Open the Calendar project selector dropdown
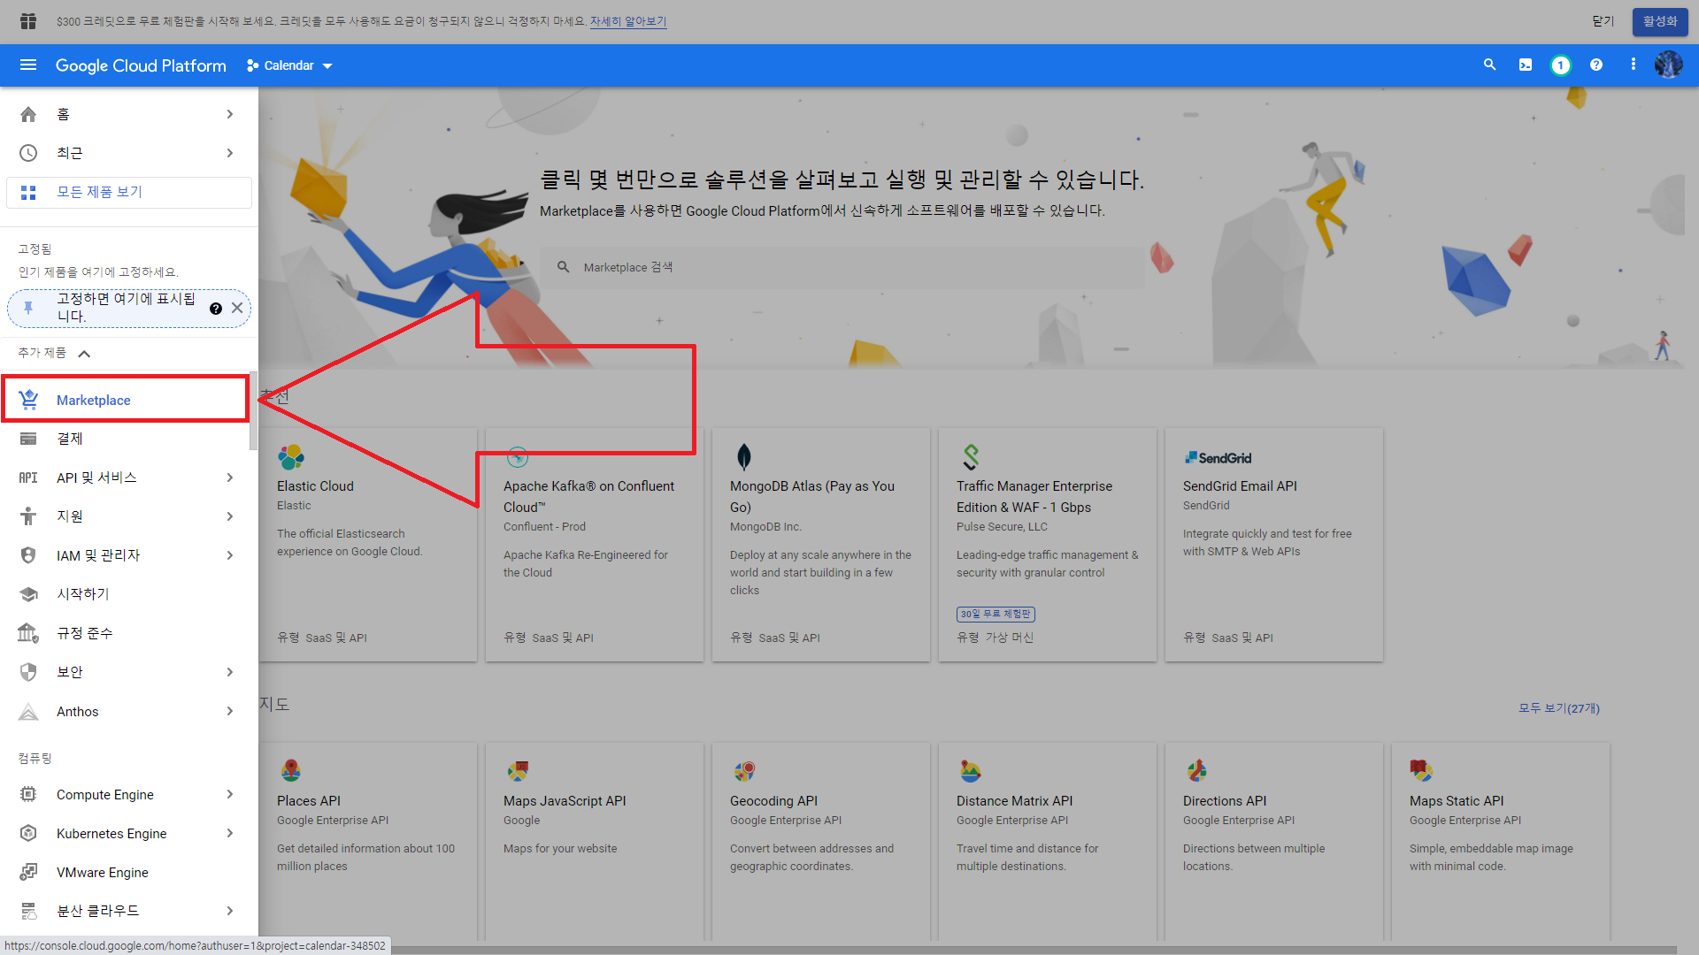The width and height of the screenshot is (1699, 955). 290,65
